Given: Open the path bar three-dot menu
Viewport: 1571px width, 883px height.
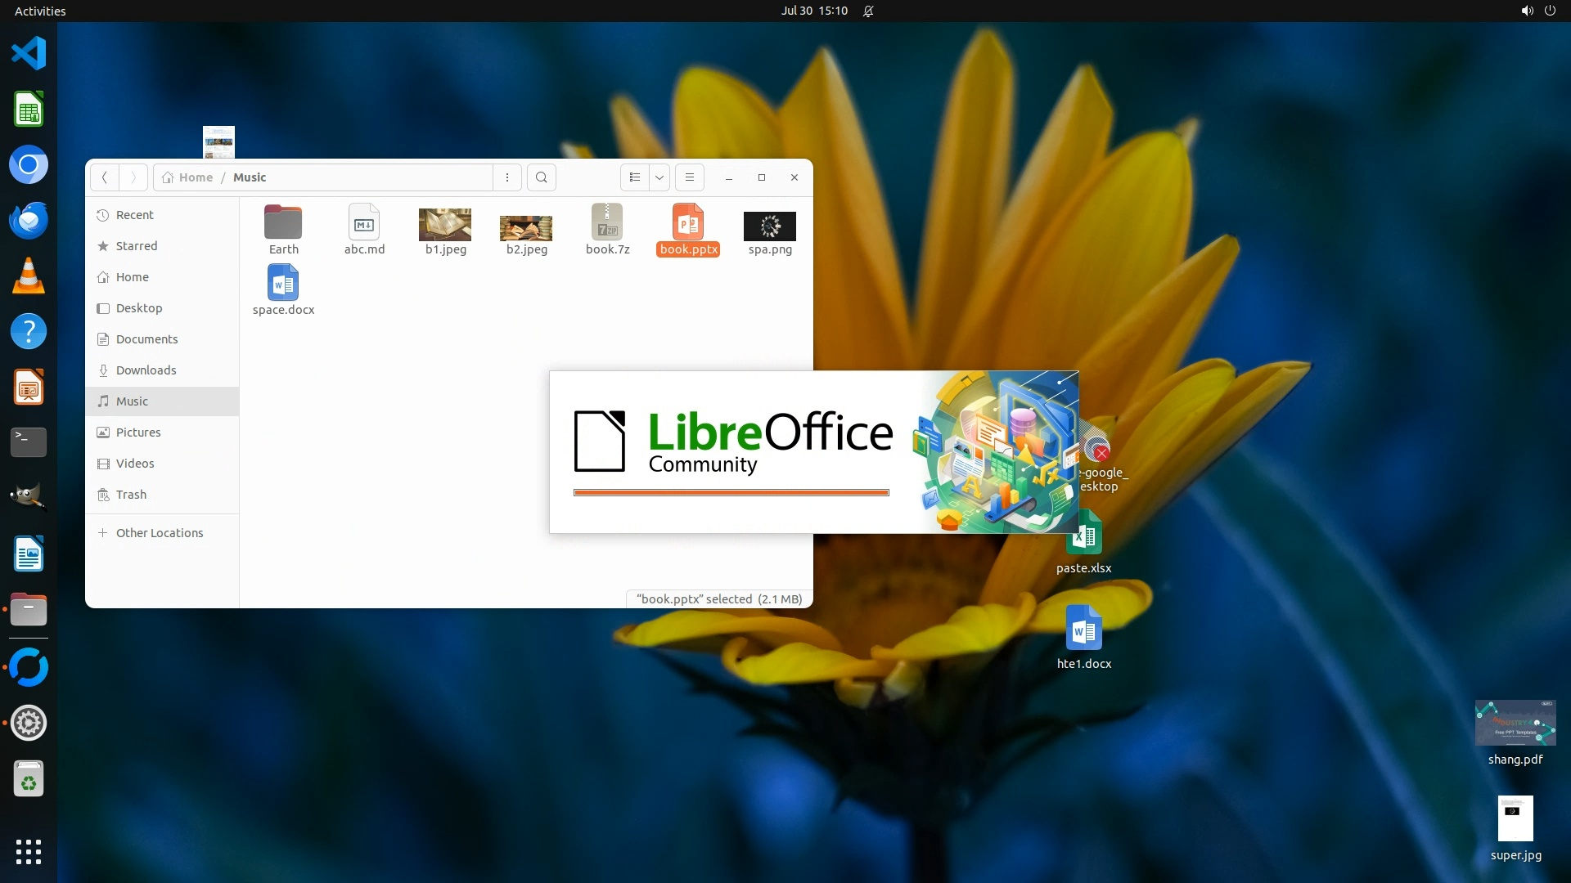Looking at the screenshot, I should coord(507,177).
